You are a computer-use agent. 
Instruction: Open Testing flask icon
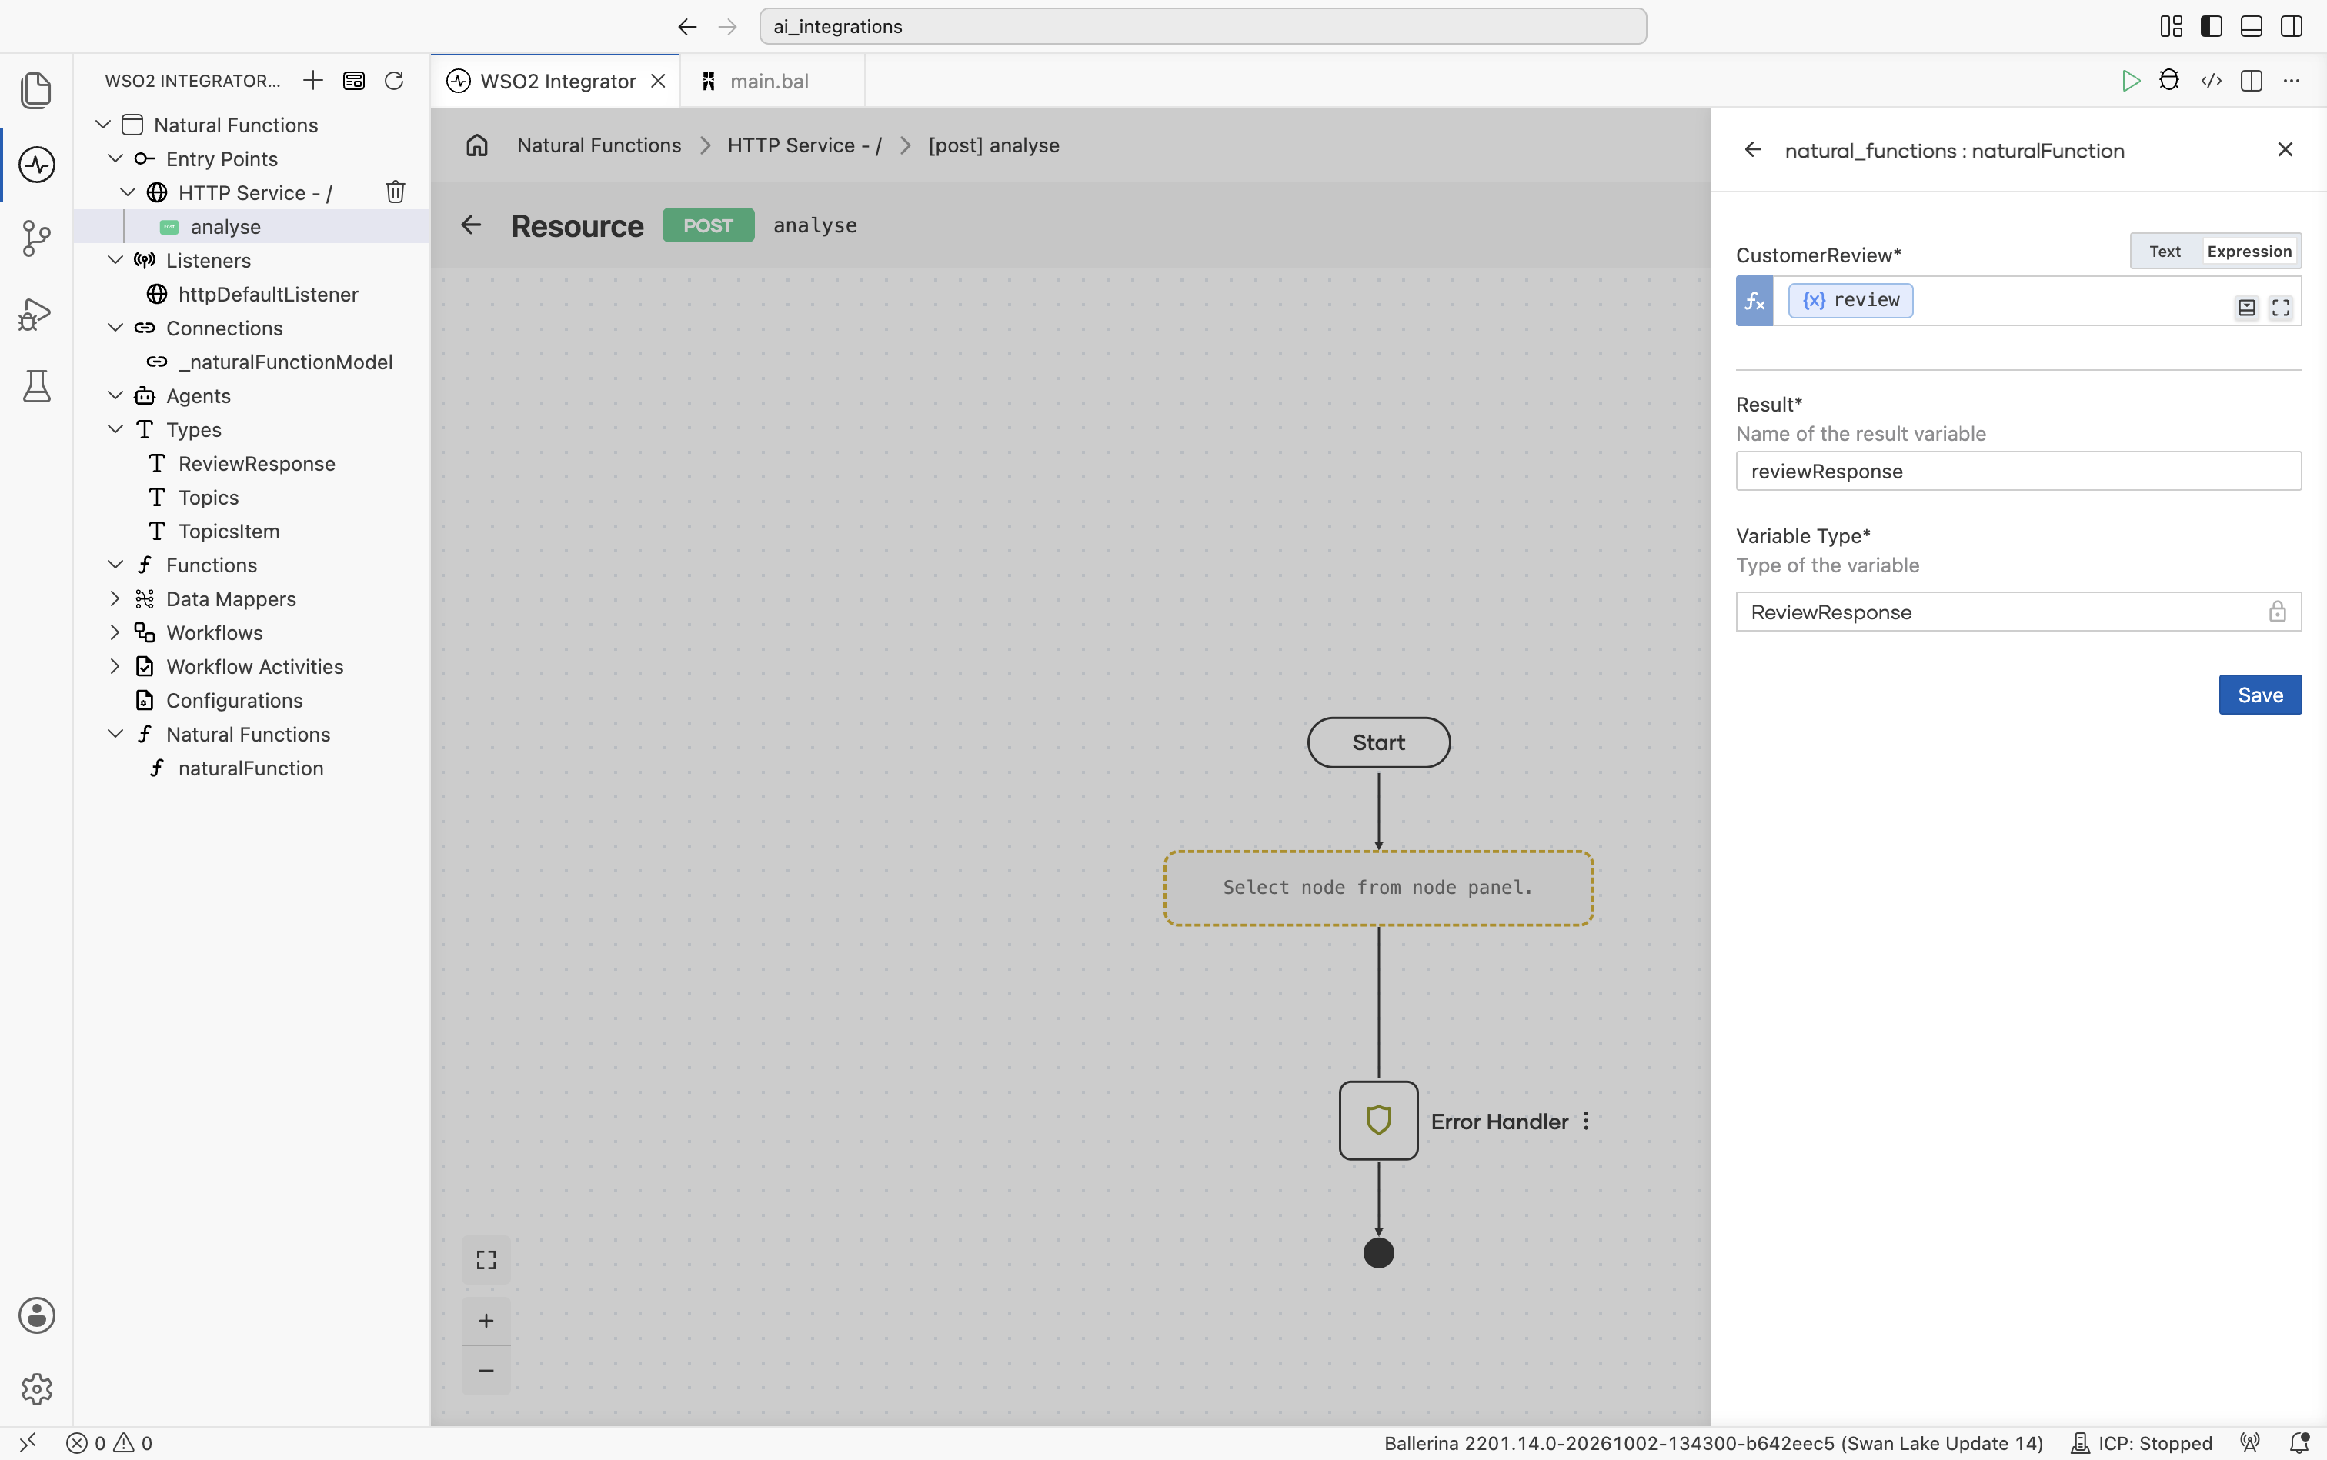37,386
